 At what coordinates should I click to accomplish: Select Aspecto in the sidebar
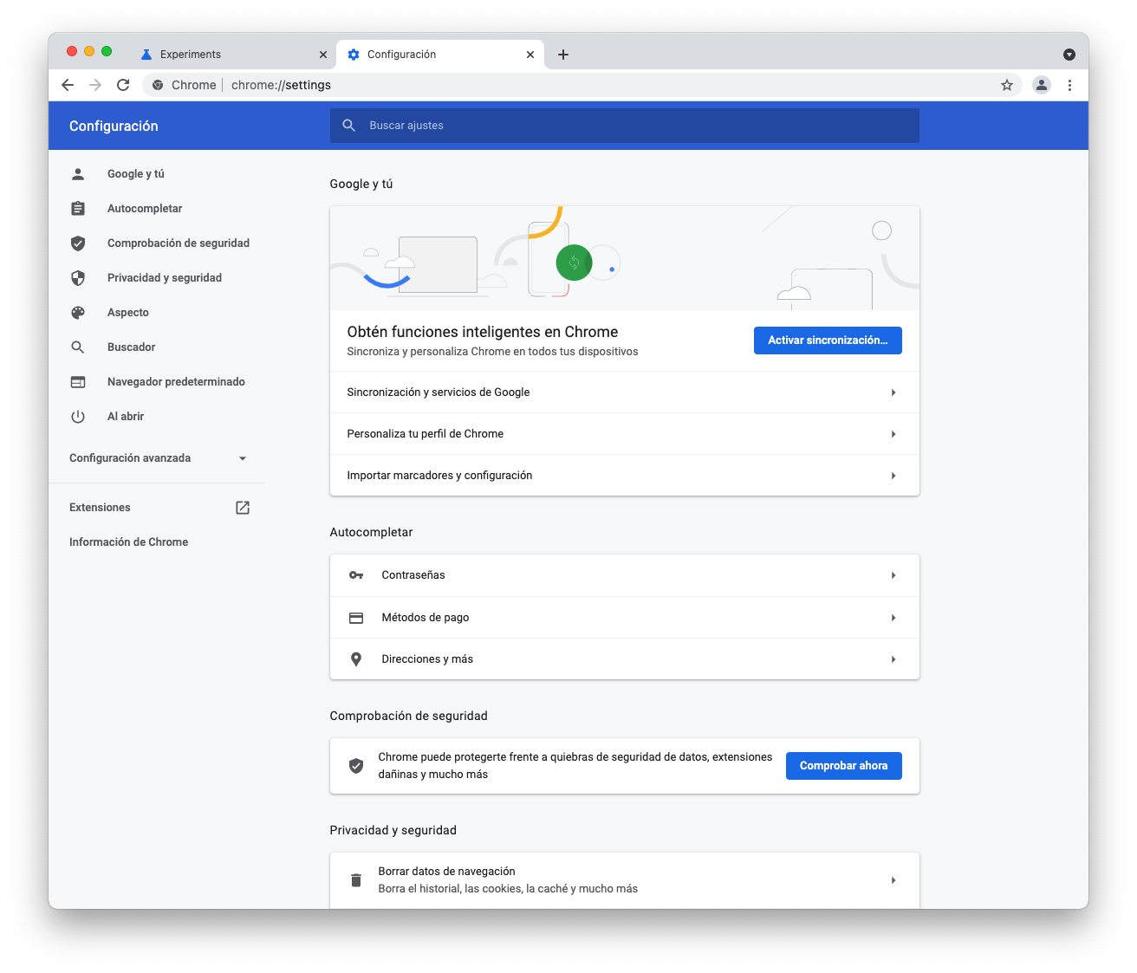point(128,313)
